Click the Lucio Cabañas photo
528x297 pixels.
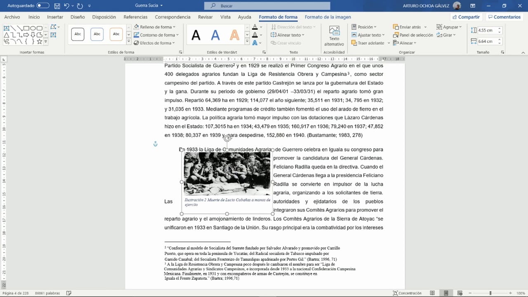[227, 174]
